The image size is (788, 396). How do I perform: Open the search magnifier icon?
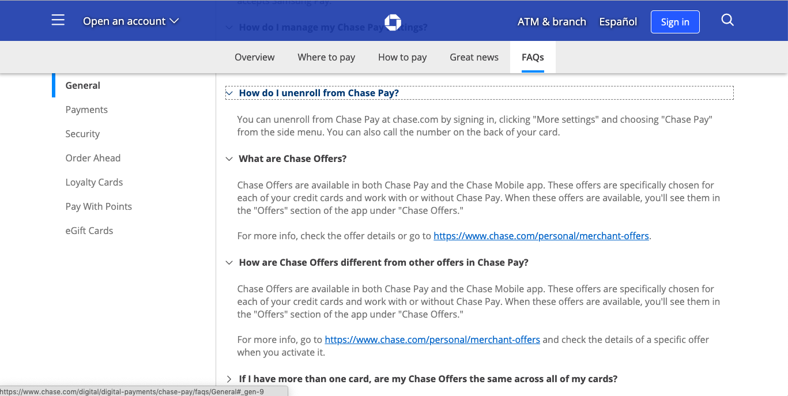click(727, 21)
